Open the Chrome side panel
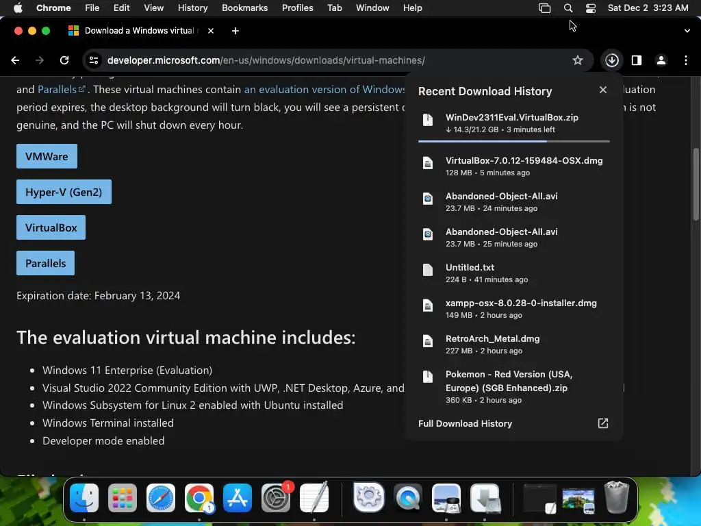701x526 pixels. (636, 60)
